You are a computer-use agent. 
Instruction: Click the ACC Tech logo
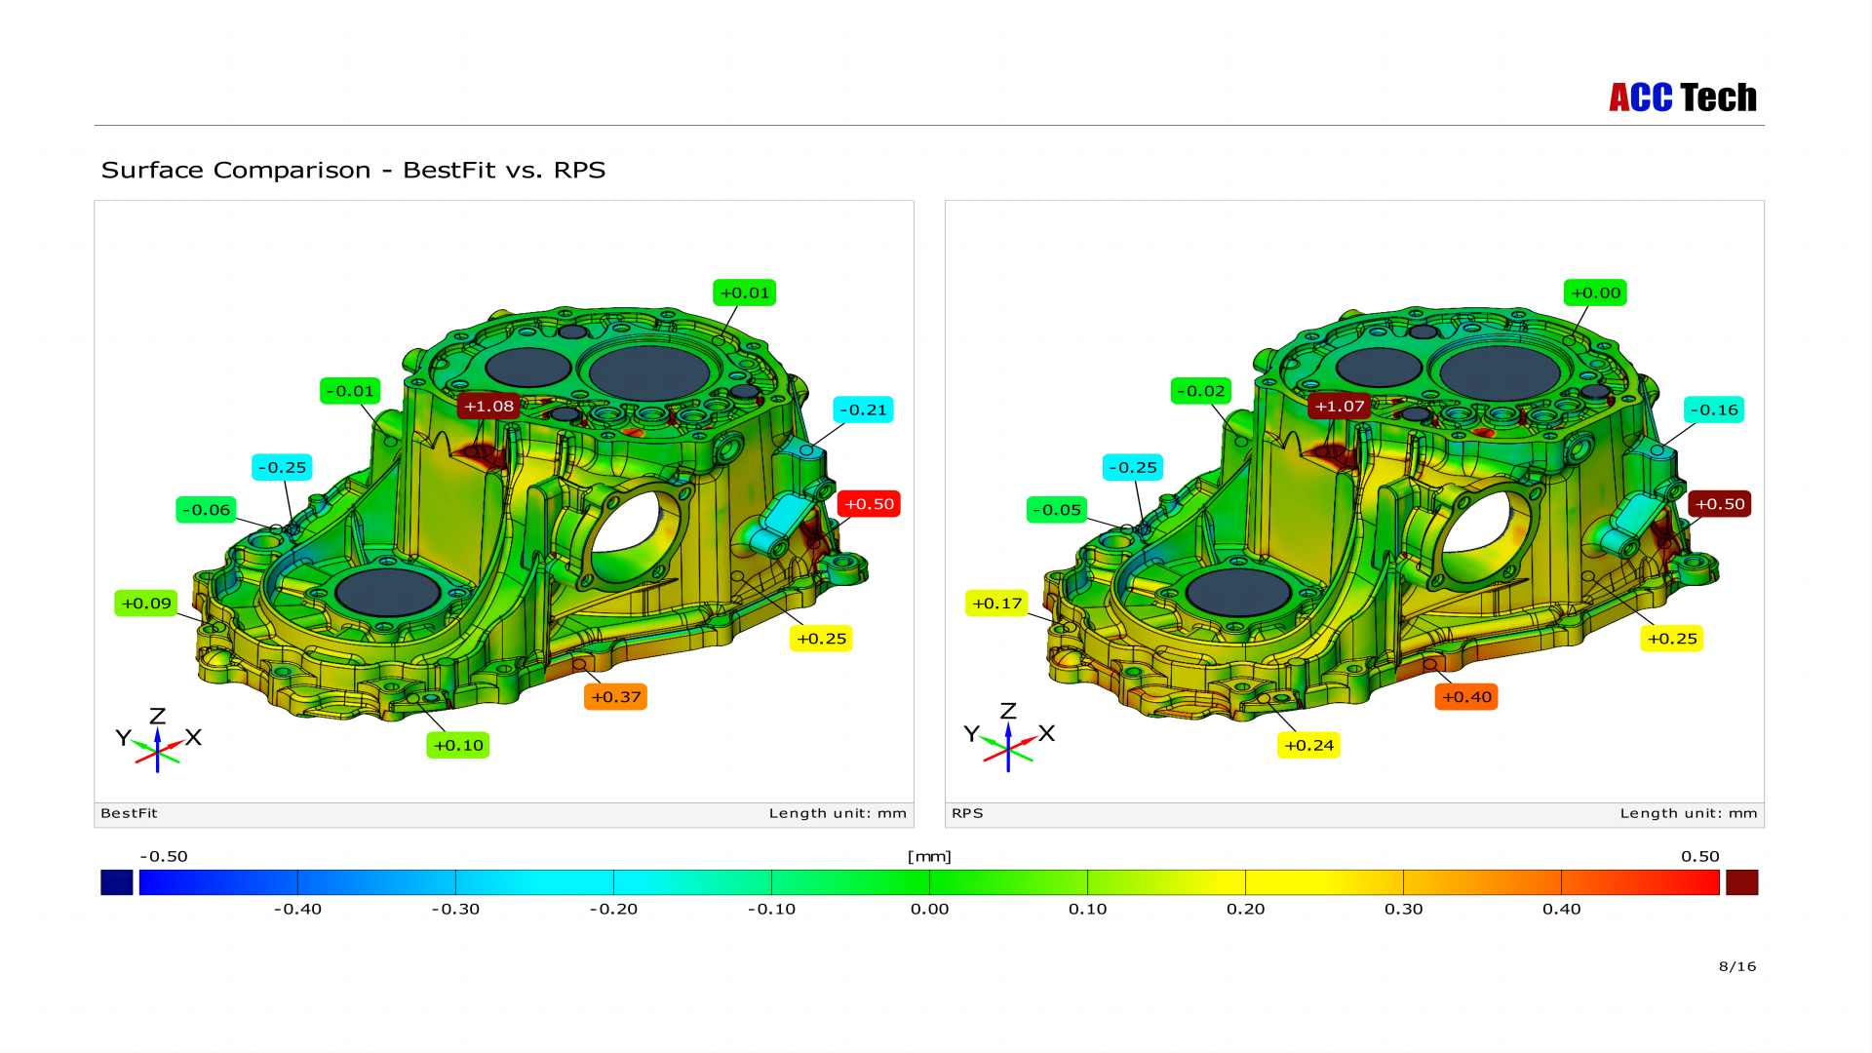(x=1682, y=97)
